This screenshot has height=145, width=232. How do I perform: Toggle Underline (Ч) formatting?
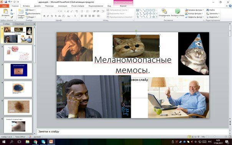pos(52,16)
